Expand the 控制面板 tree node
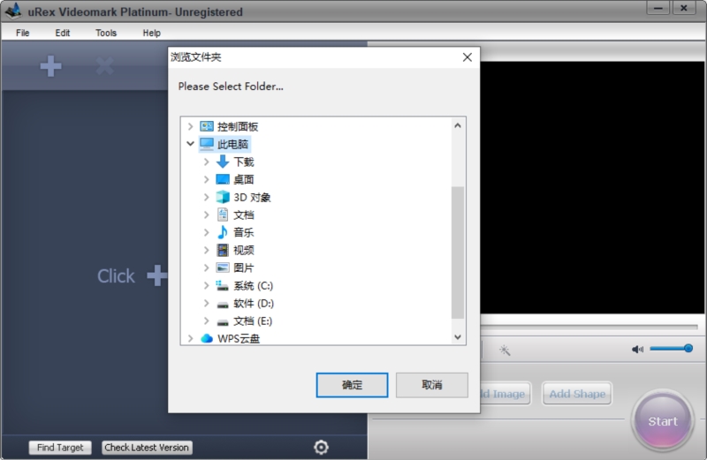This screenshot has width=707, height=460. click(190, 126)
